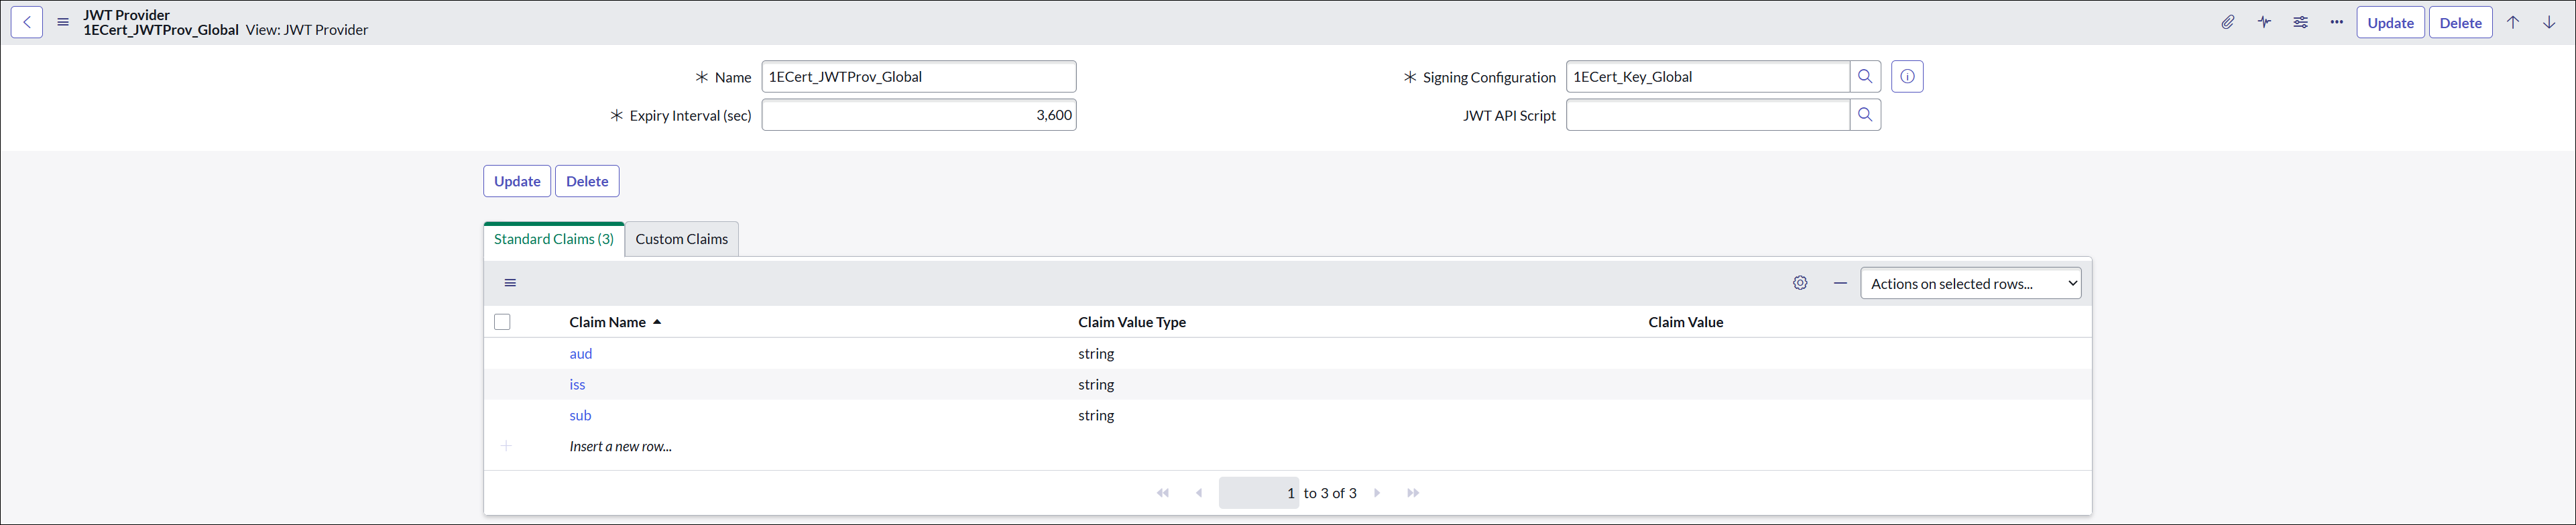This screenshot has height=525, width=2576.
Task: Go to the next record (down arrow)
Action: 2549,22
